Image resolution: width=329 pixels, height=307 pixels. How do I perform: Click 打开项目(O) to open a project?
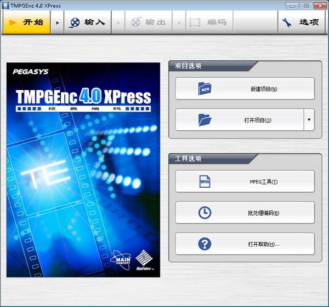tap(240, 120)
